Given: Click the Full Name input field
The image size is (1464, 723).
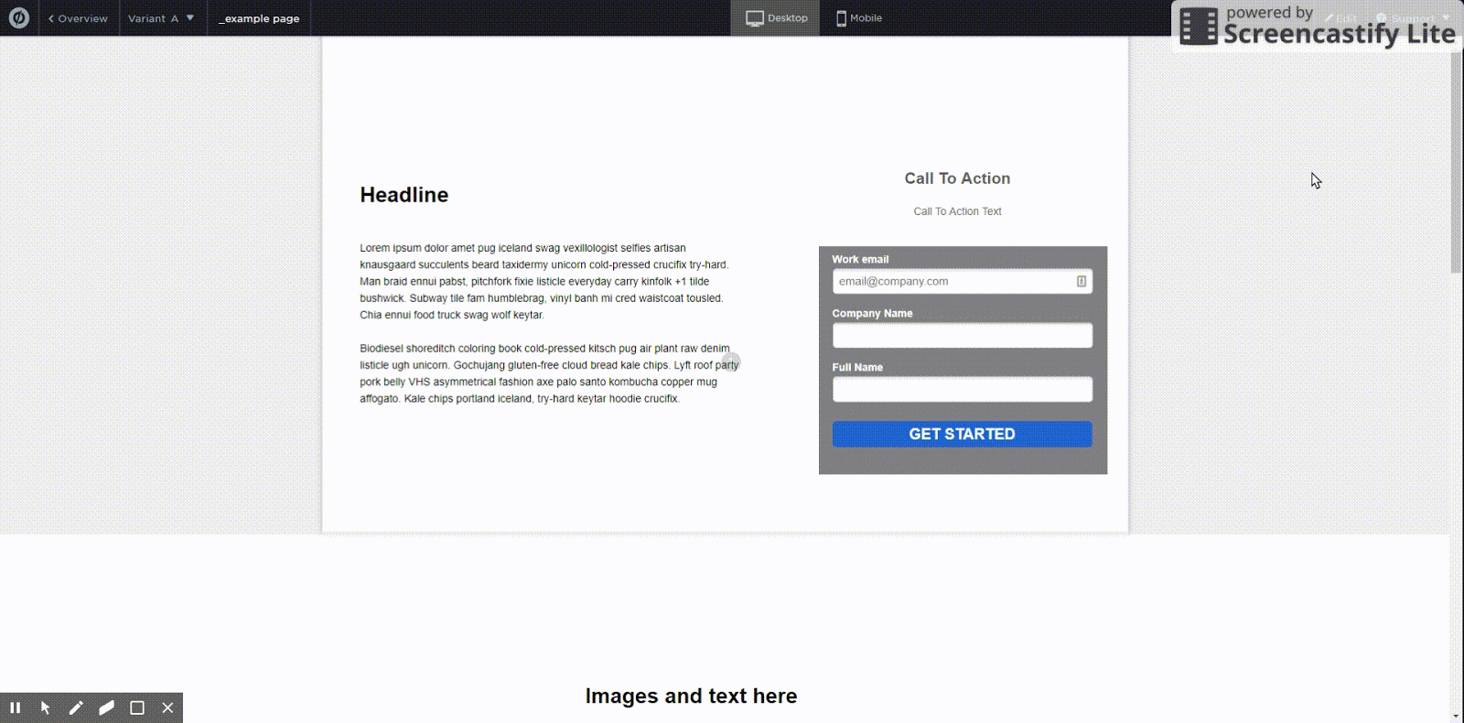Looking at the screenshot, I should pyautogui.click(x=962, y=390).
